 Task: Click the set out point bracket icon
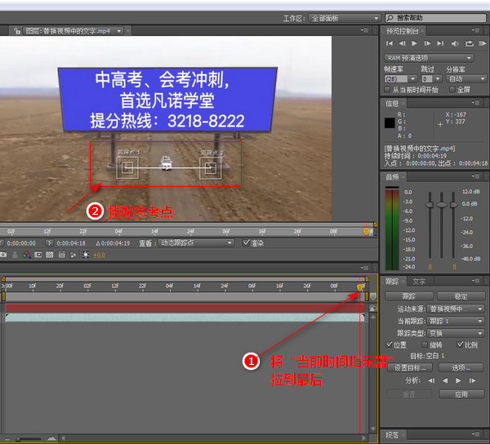tap(49, 243)
